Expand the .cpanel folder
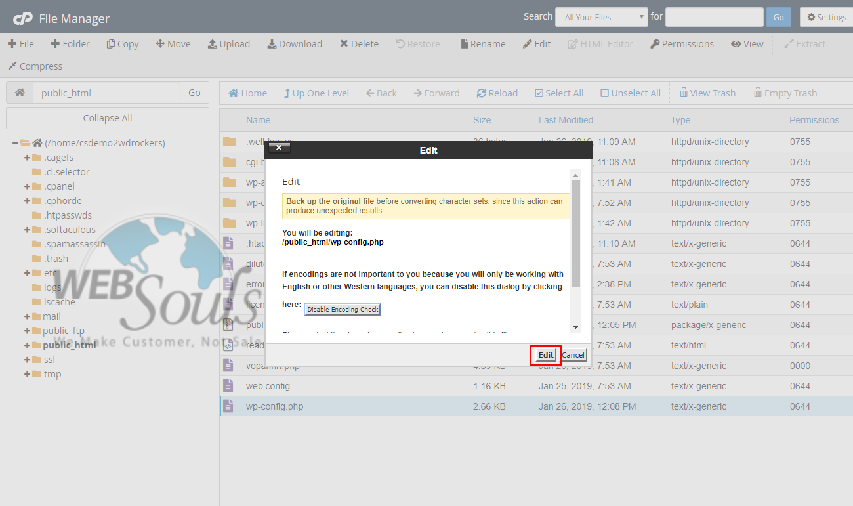The image size is (853, 506). (28, 186)
